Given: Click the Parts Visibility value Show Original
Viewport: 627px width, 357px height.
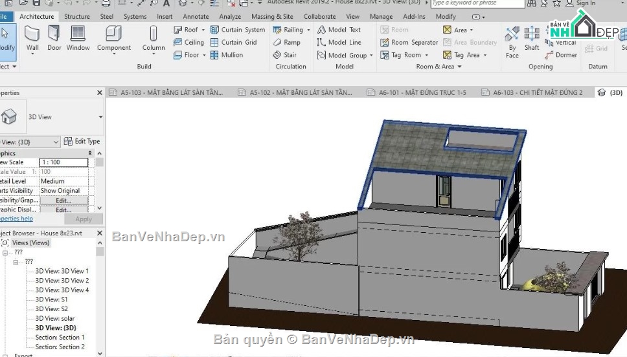Looking at the screenshot, I should point(63,191).
